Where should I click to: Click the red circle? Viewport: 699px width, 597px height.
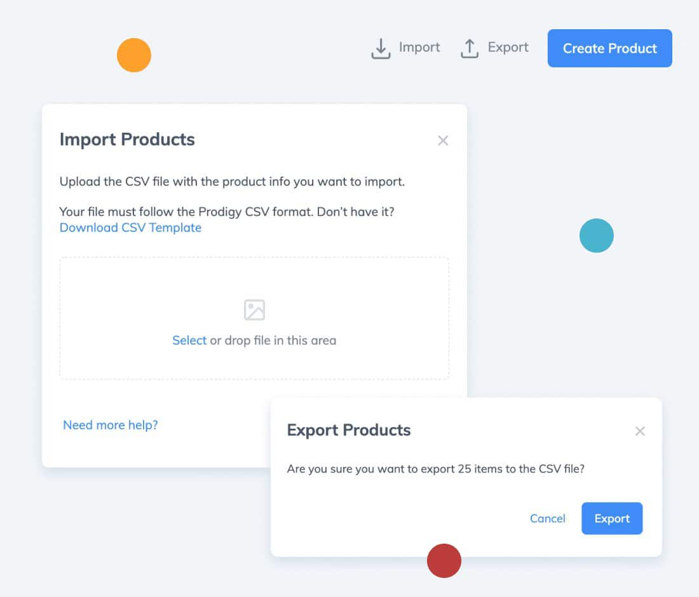coord(444,560)
